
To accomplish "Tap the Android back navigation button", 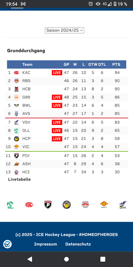I will pyautogui.click(x=30, y=259).
